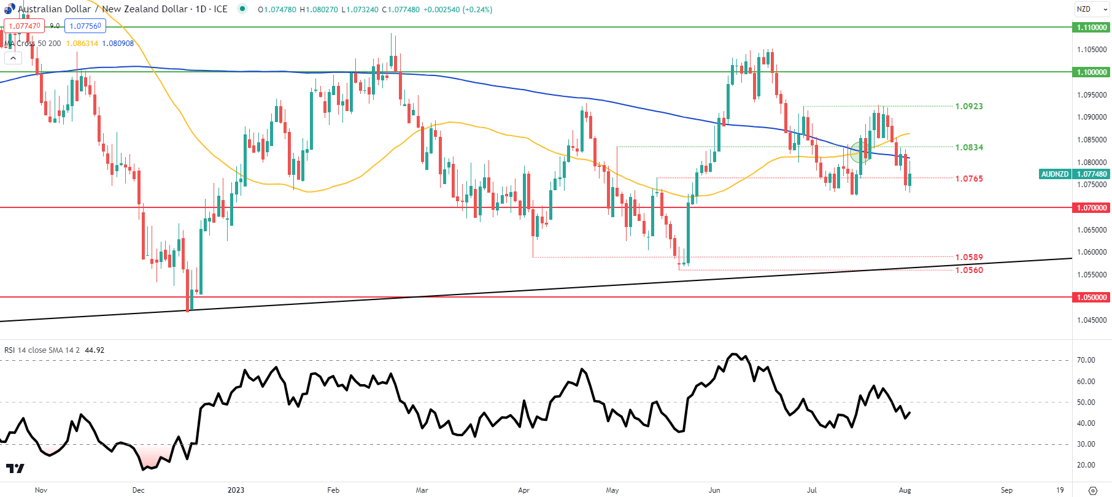Click the Nov label on time axis
The width and height of the screenshot is (1112, 497).
(x=41, y=490)
